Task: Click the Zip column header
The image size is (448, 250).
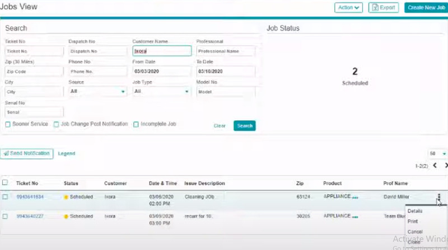Action: 300,183
